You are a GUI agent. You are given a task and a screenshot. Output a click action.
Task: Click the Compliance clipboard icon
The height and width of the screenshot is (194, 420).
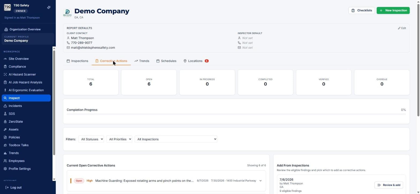pos(5,67)
